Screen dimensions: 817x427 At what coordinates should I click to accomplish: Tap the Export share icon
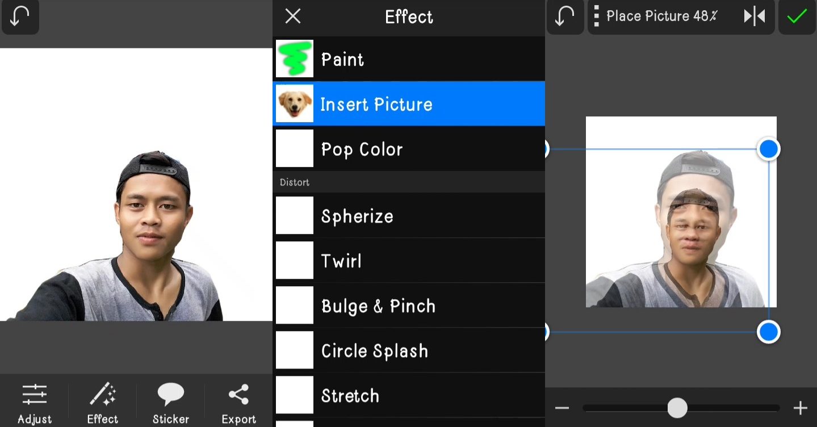pos(238,403)
